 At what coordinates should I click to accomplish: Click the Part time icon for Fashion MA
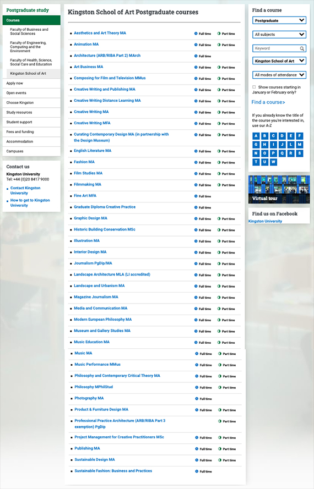click(219, 162)
